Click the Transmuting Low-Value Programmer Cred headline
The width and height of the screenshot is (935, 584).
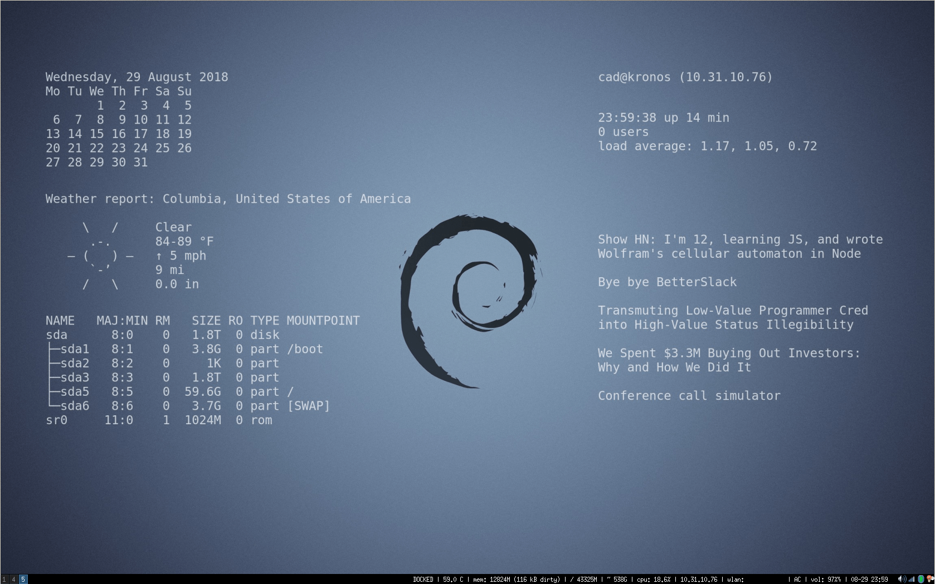[733, 318]
